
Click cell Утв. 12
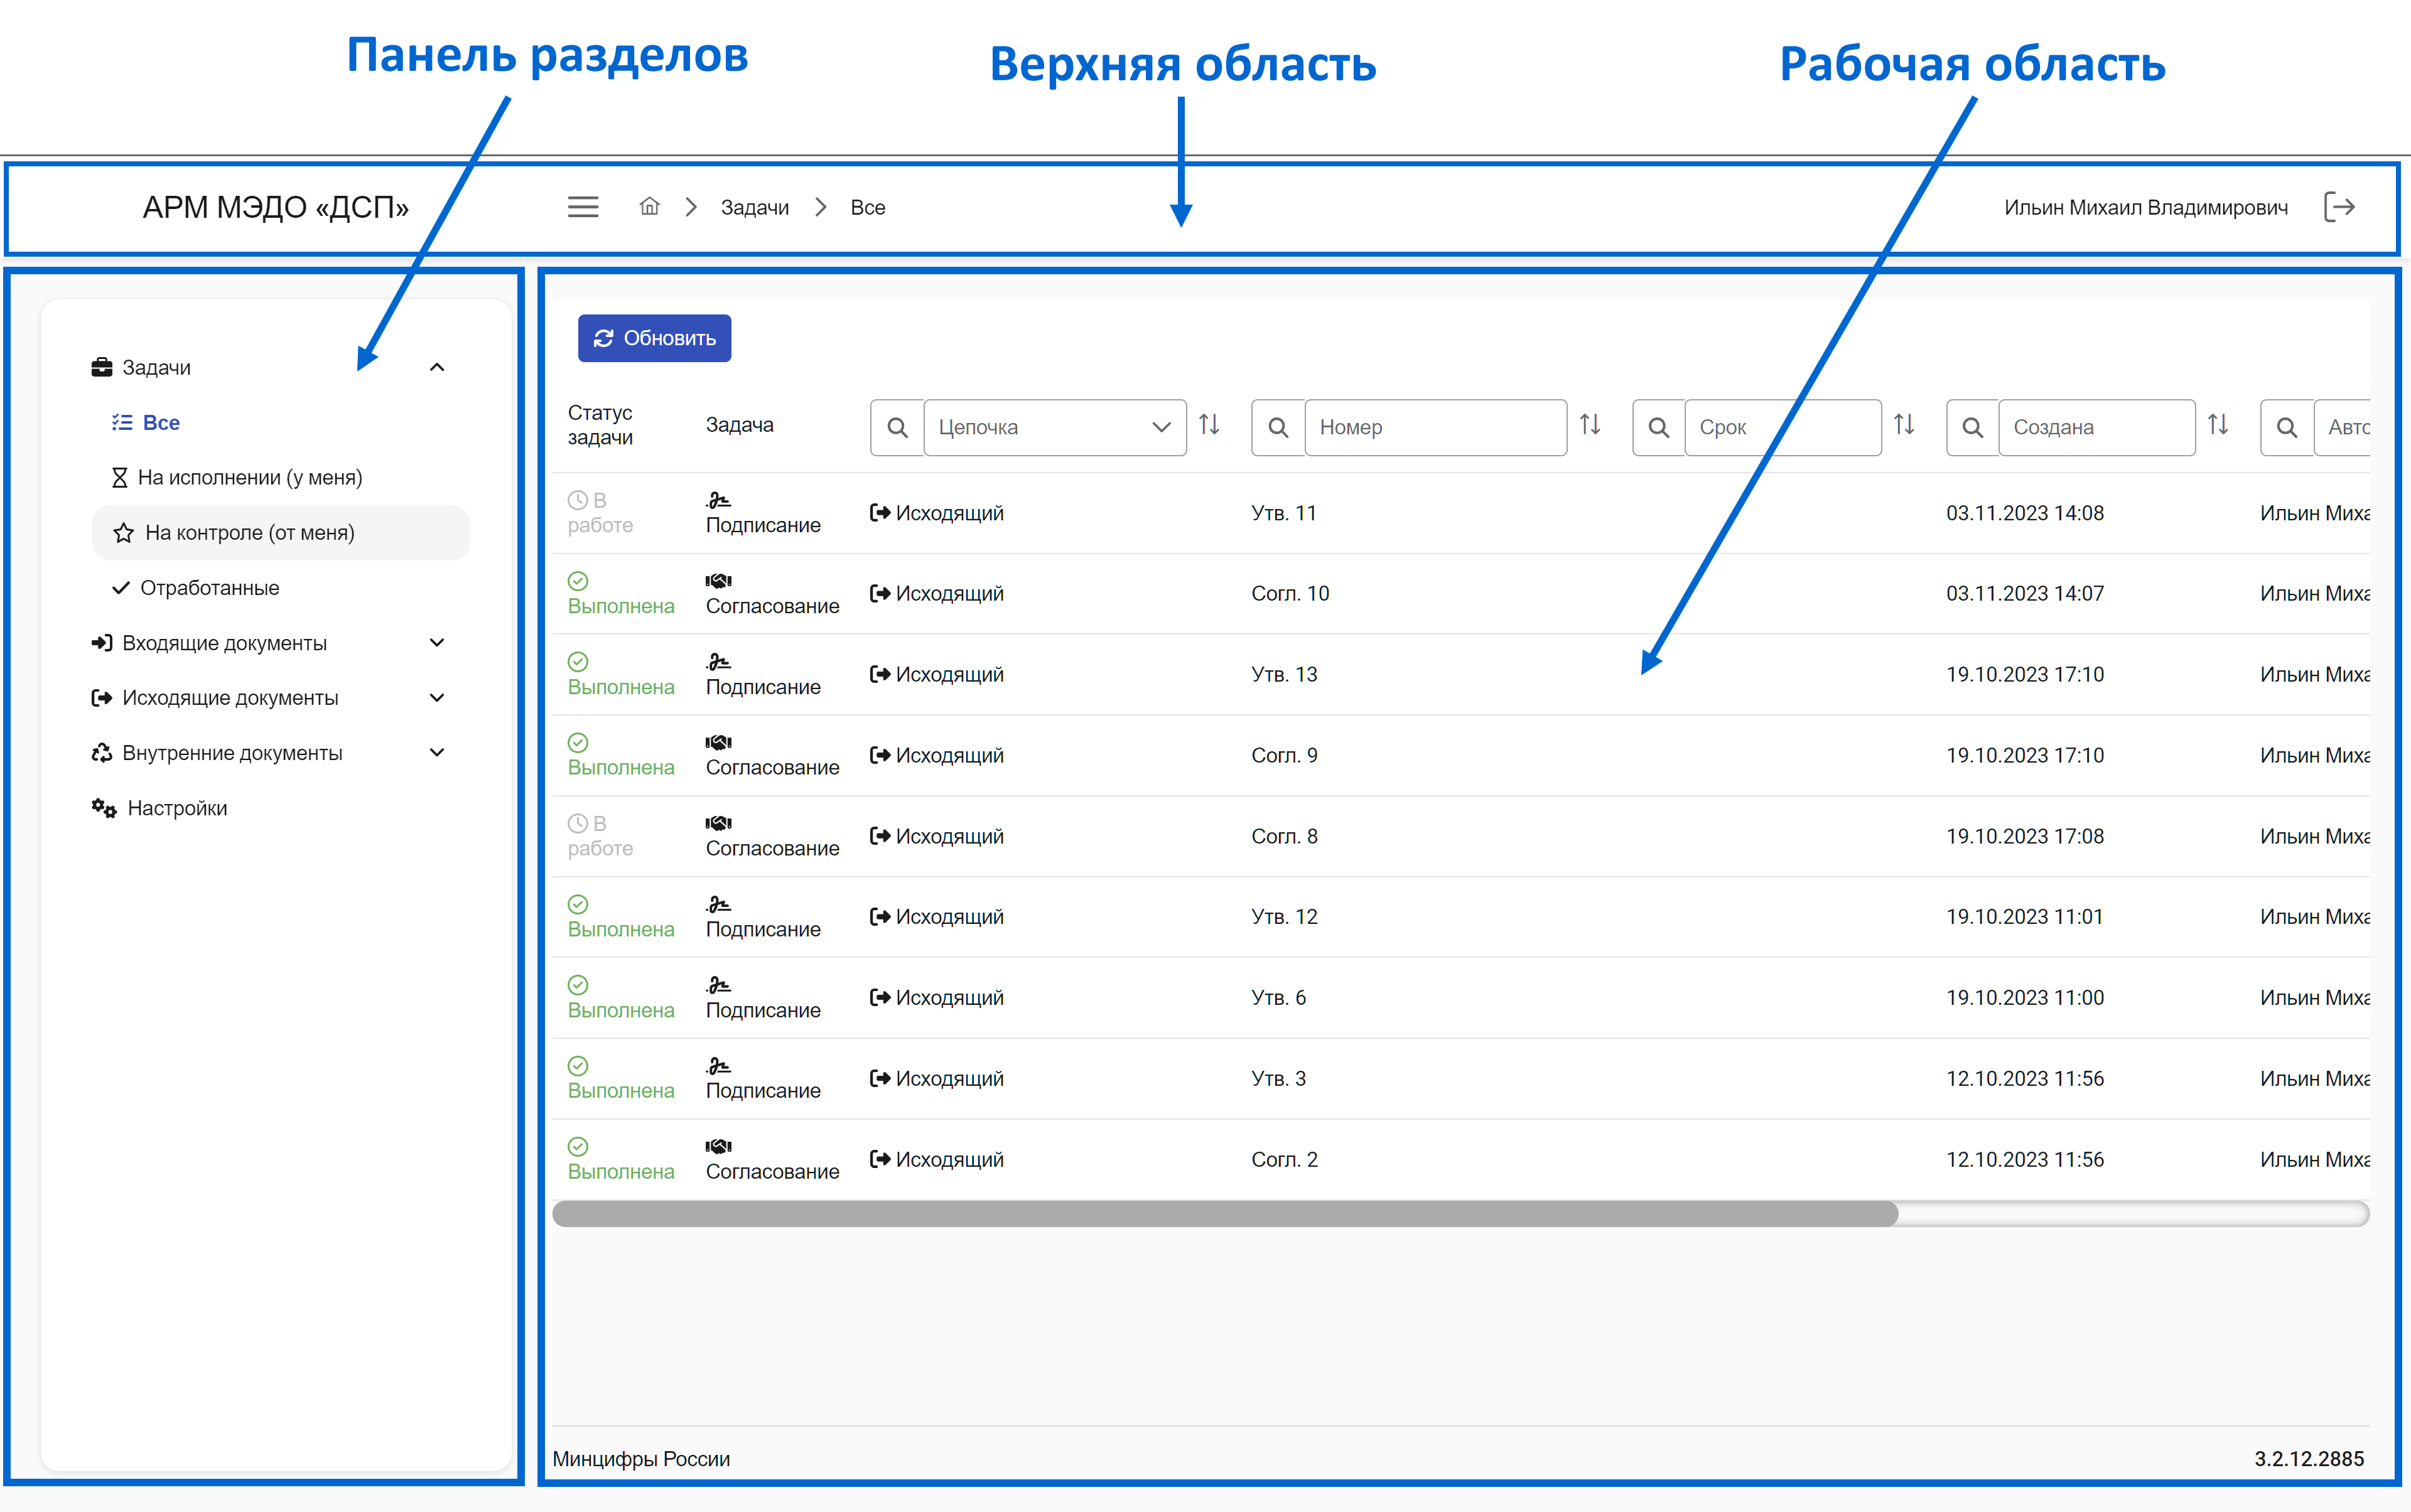click(1283, 917)
